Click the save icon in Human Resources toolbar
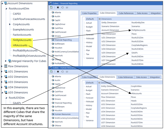Viewport: 164px width, 129px height. (67, 72)
